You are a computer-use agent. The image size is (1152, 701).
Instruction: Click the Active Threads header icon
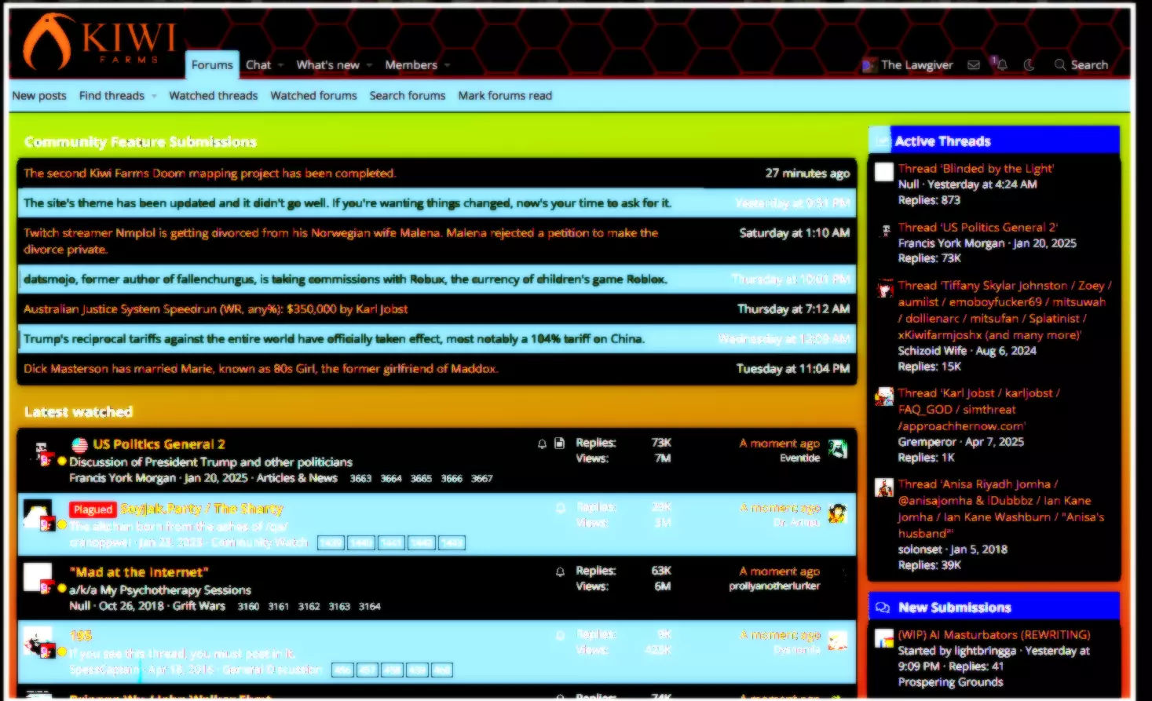(x=881, y=141)
